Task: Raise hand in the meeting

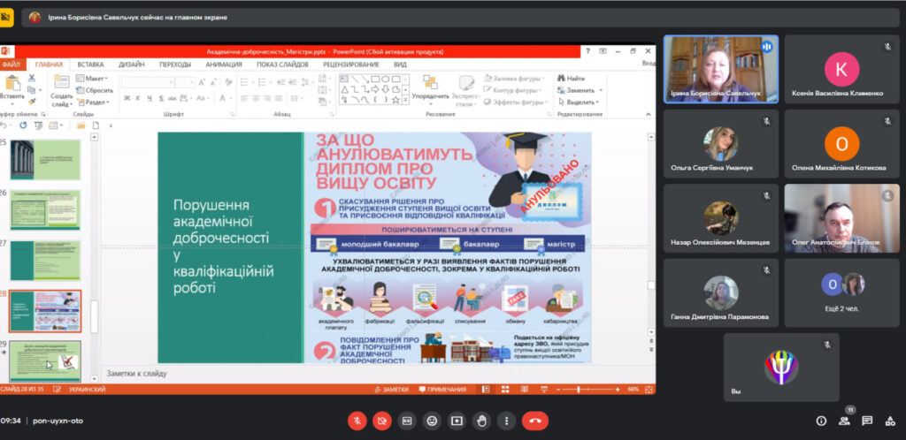Action: (x=481, y=421)
